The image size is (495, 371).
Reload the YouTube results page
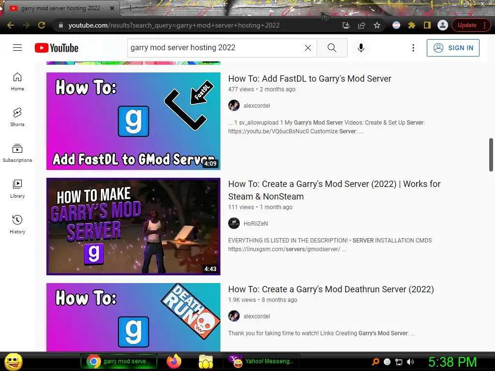point(42,25)
